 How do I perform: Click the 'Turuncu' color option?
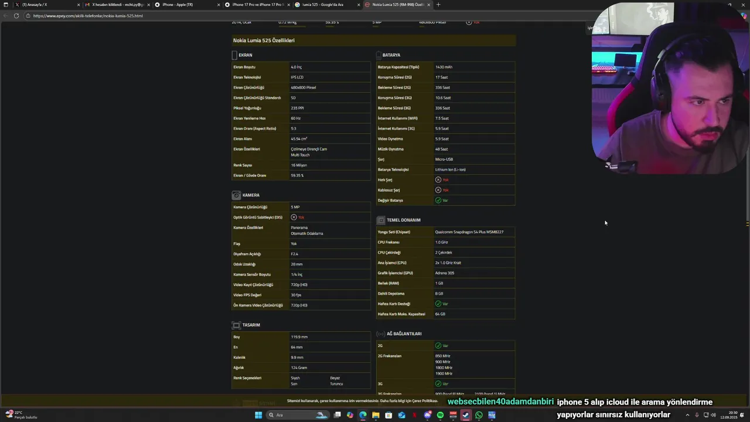pos(336,384)
